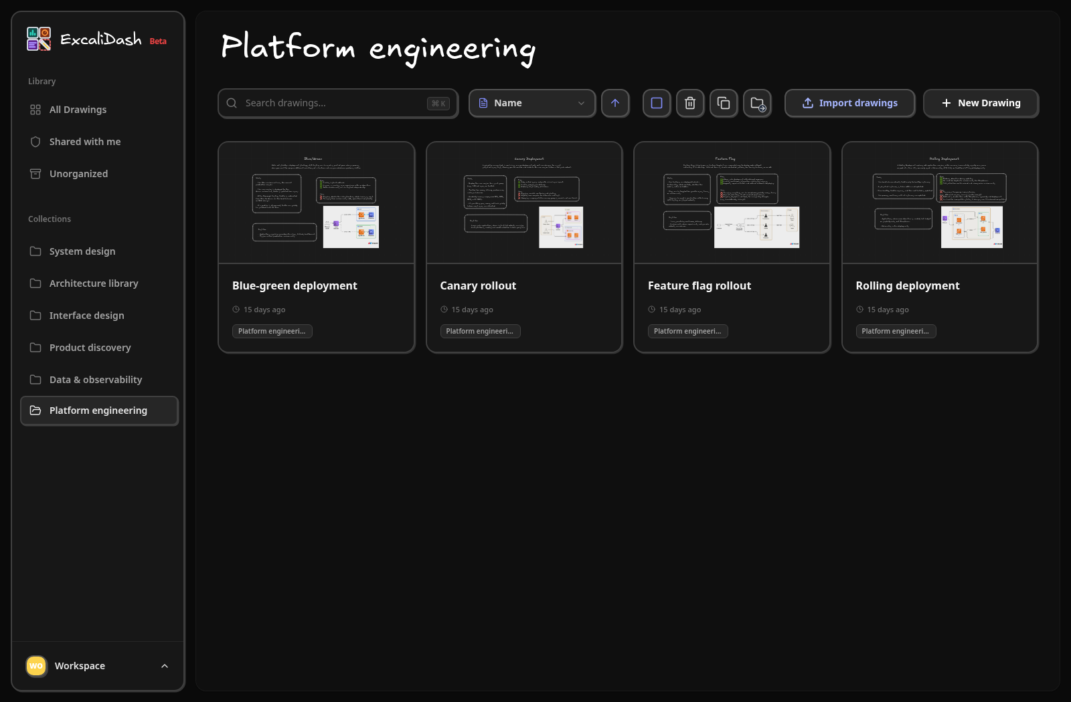This screenshot has width=1071, height=702.
Task: Open Interface design collection
Action: [x=99, y=316]
